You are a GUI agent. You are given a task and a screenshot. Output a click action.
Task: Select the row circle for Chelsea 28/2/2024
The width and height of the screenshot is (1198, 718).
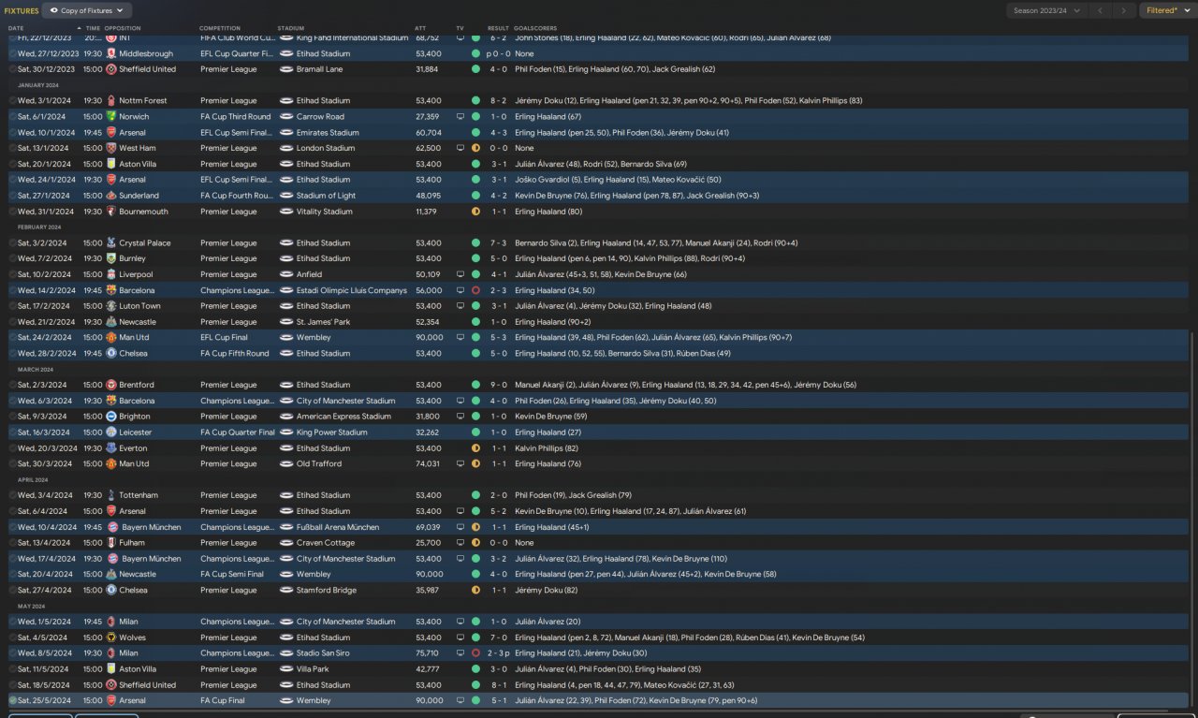[x=12, y=354]
